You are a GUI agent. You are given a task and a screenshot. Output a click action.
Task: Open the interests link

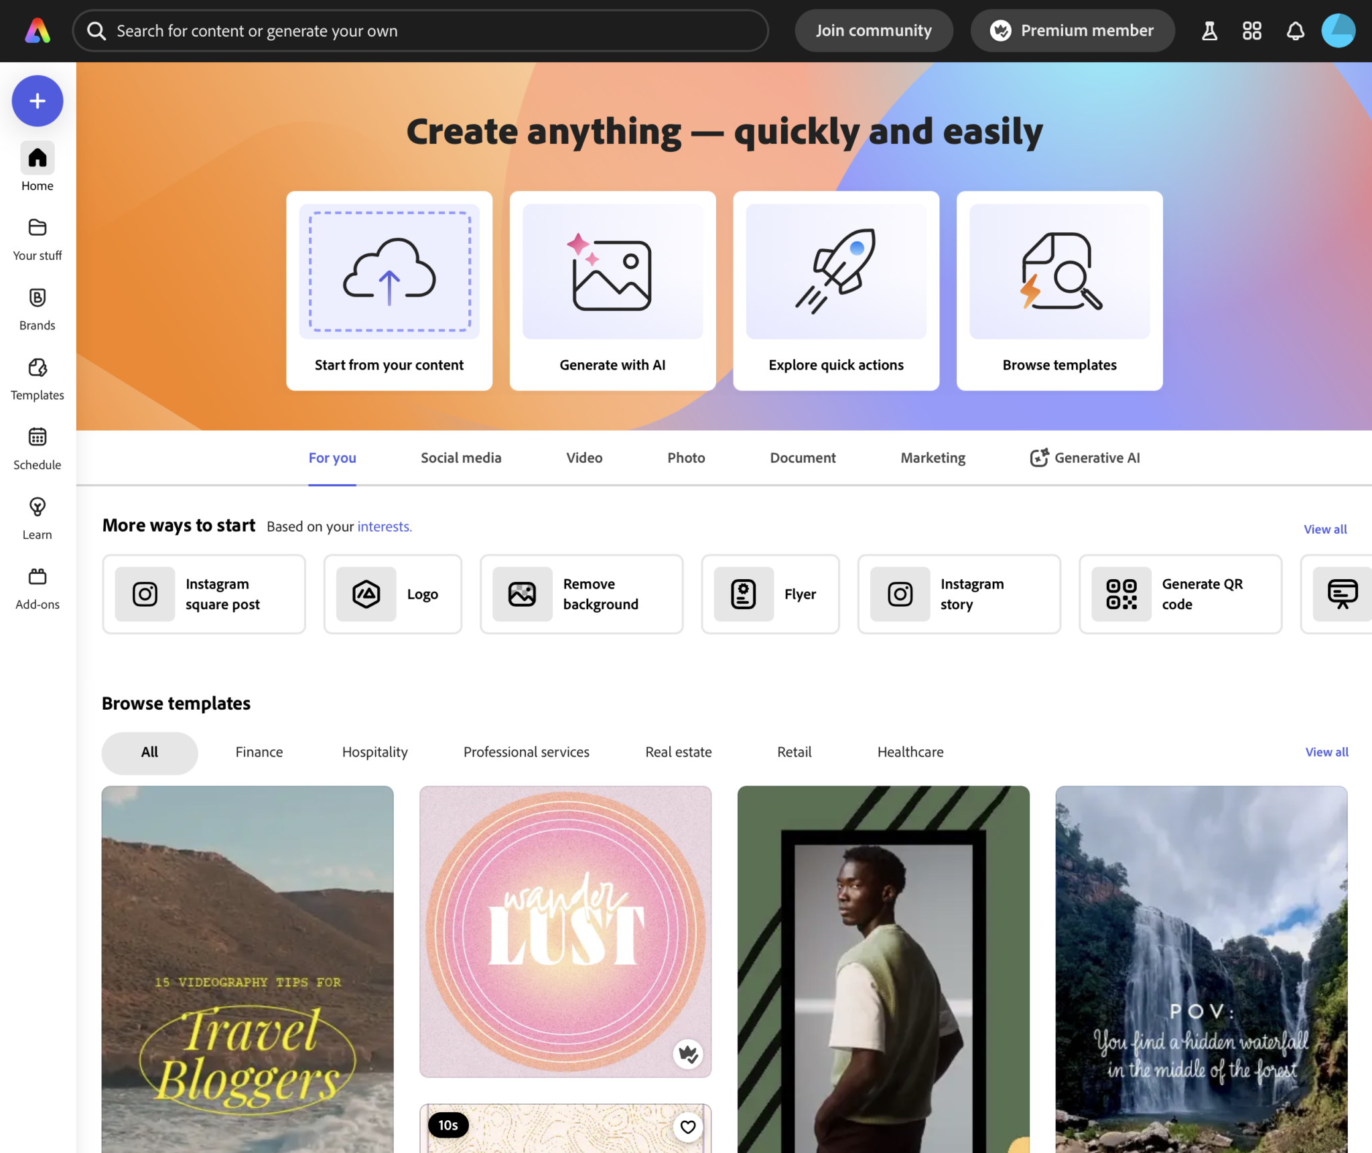point(385,527)
